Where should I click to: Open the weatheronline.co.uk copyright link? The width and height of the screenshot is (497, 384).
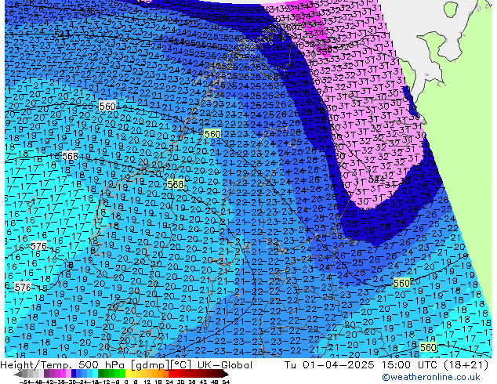pyautogui.click(x=431, y=377)
